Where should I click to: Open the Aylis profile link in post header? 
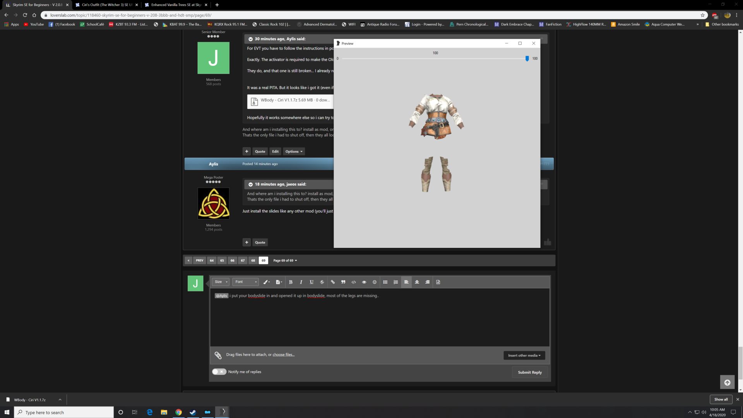click(214, 164)
